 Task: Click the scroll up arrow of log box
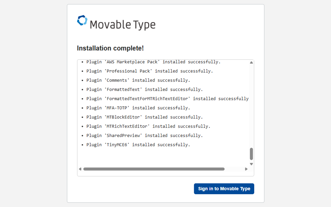click(251, 63)
